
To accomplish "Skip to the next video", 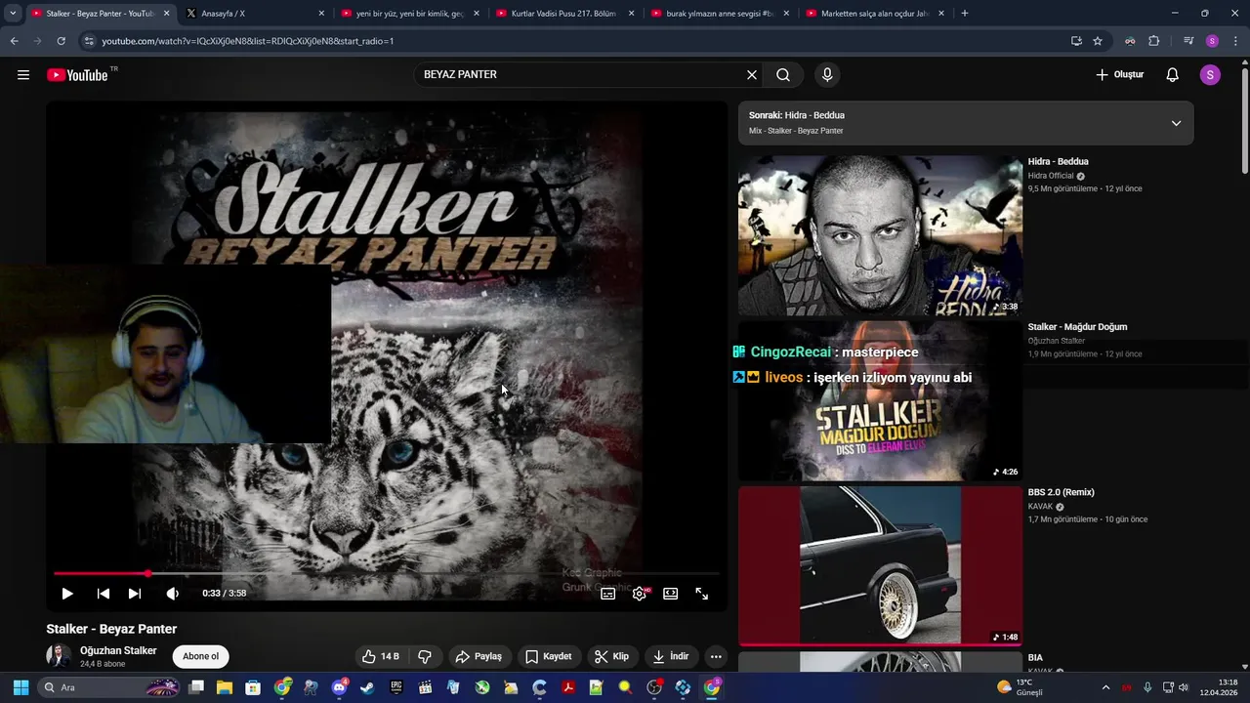I will click(135, 594).
